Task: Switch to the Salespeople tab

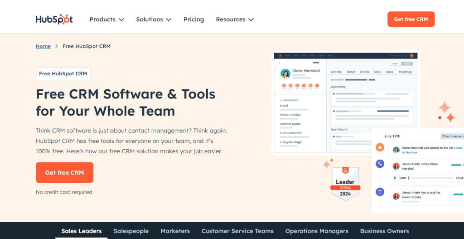Action: pos(131,231)
